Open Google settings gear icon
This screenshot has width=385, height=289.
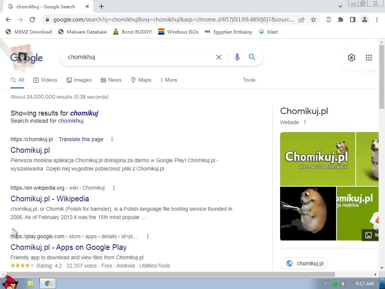pos(352,58)
